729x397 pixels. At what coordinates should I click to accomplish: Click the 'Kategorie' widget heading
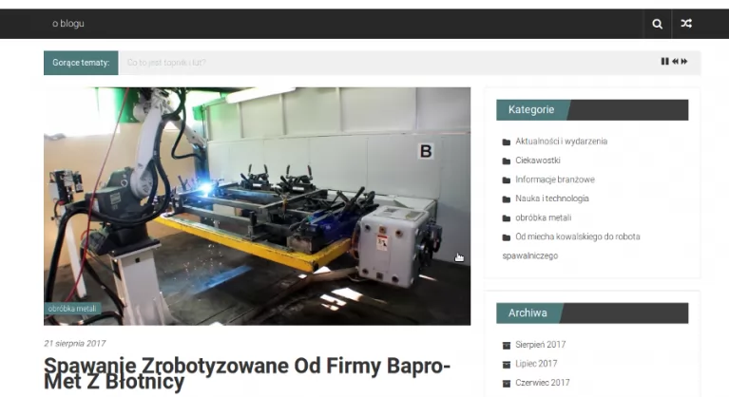coord(531,109)
